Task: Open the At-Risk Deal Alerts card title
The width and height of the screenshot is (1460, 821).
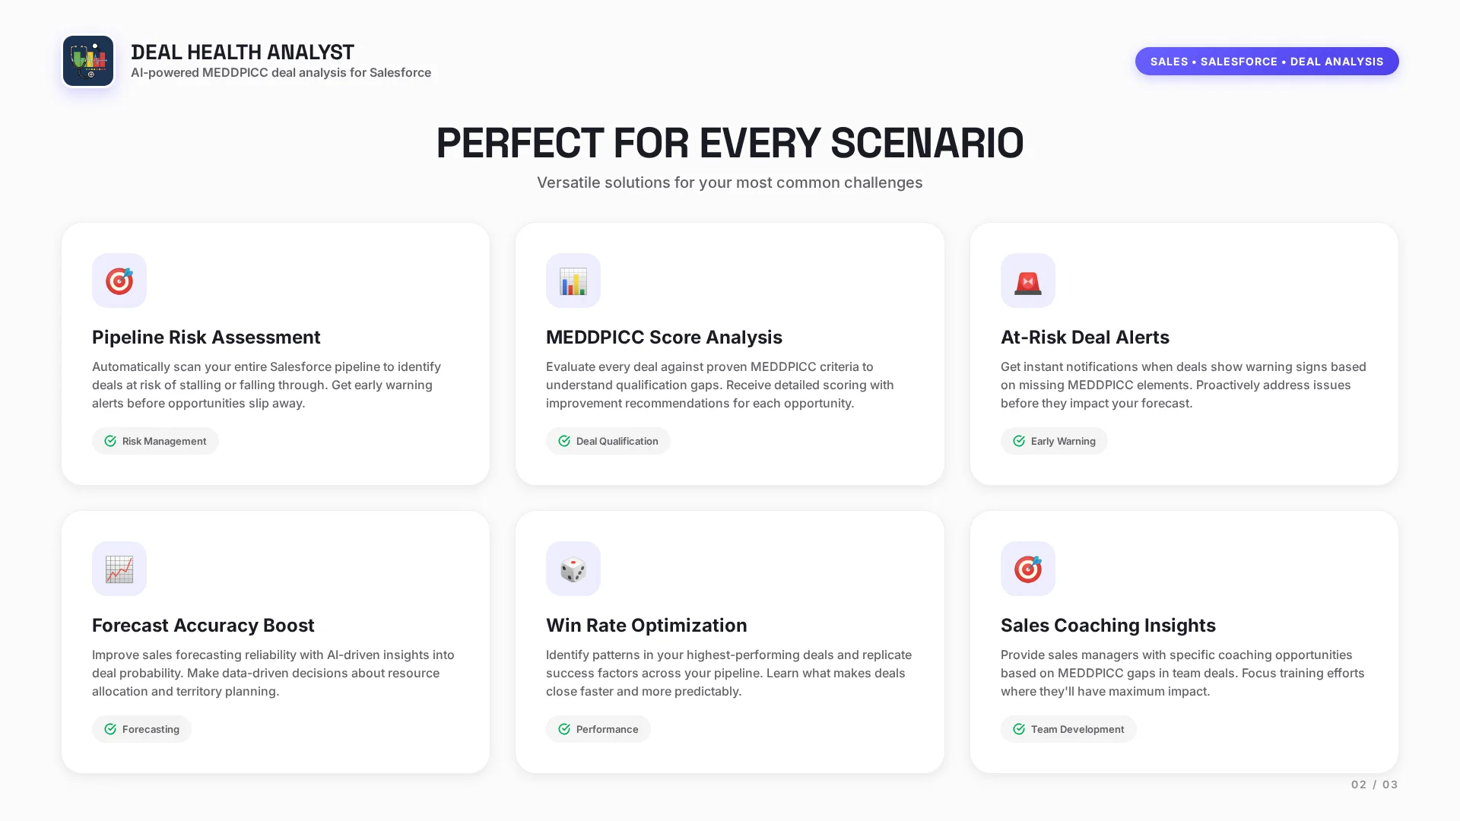Action: pos(1084,337)
